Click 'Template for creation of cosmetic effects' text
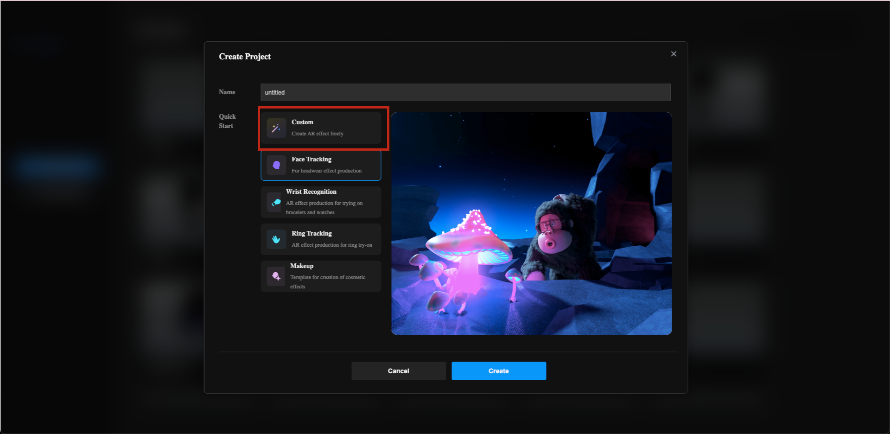The height and width of the screenshot is (434, 890). click(x=328, y=282)
